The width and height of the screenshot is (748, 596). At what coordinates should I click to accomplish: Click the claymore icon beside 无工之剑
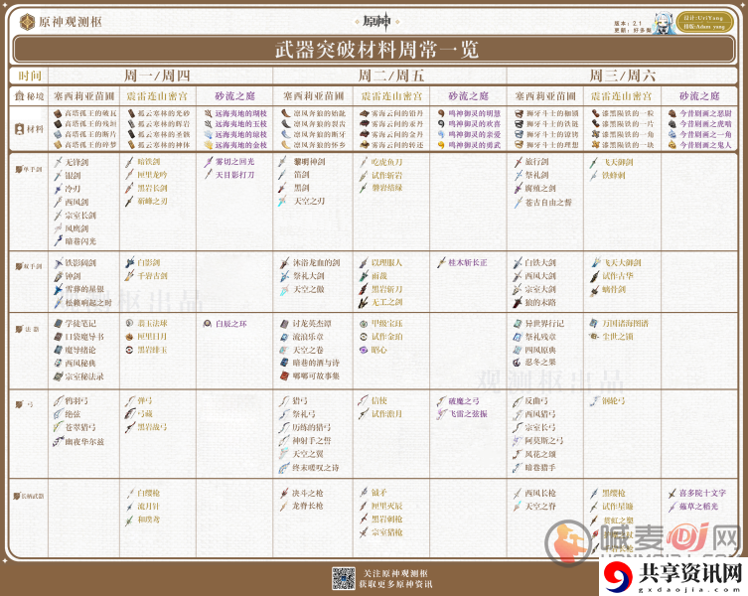pyautogui.click(x=364, y=302)
